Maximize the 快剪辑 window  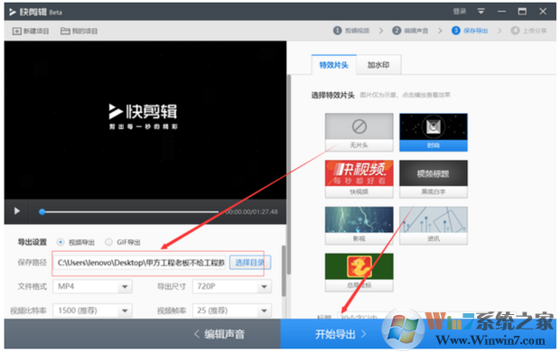click(x=522, y=12)
